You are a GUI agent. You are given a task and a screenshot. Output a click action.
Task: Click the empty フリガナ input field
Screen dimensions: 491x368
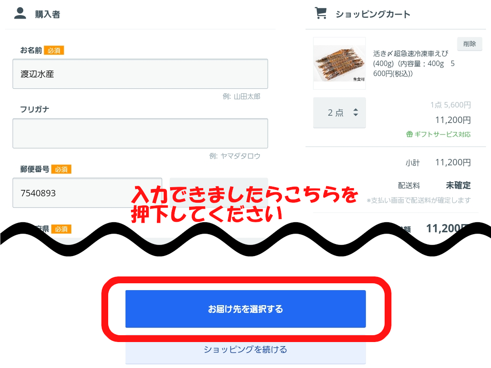click(140, 133)
